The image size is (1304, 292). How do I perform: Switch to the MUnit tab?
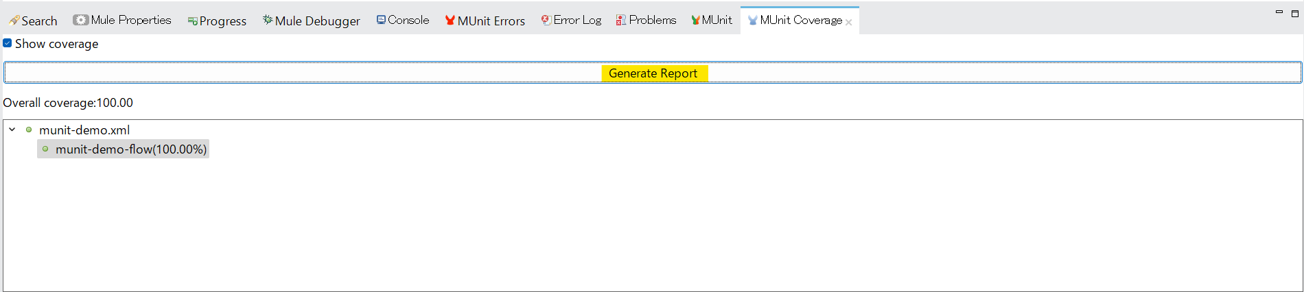pyautogui.click(x=712, y=21)
